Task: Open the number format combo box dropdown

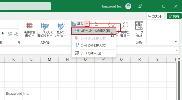Action: (x=18, y=26)
